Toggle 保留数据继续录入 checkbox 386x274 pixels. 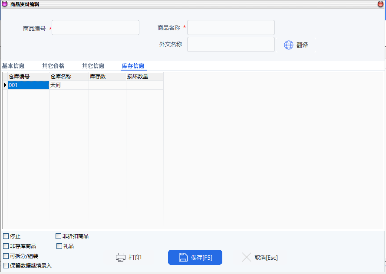tap(6, 266)
